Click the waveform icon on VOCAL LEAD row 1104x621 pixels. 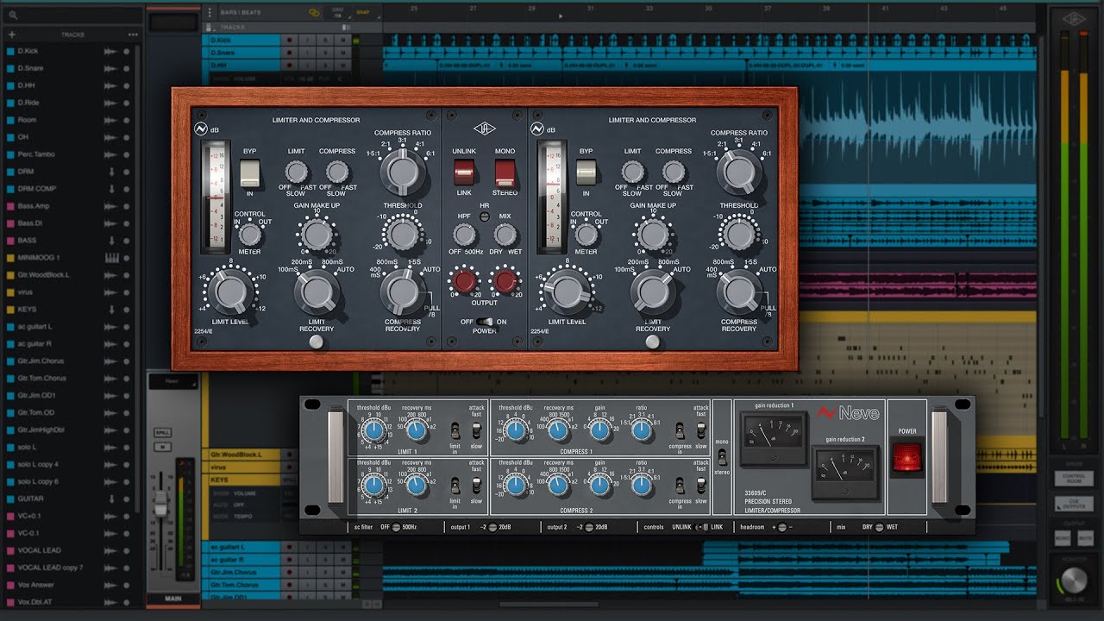[110, 550]
